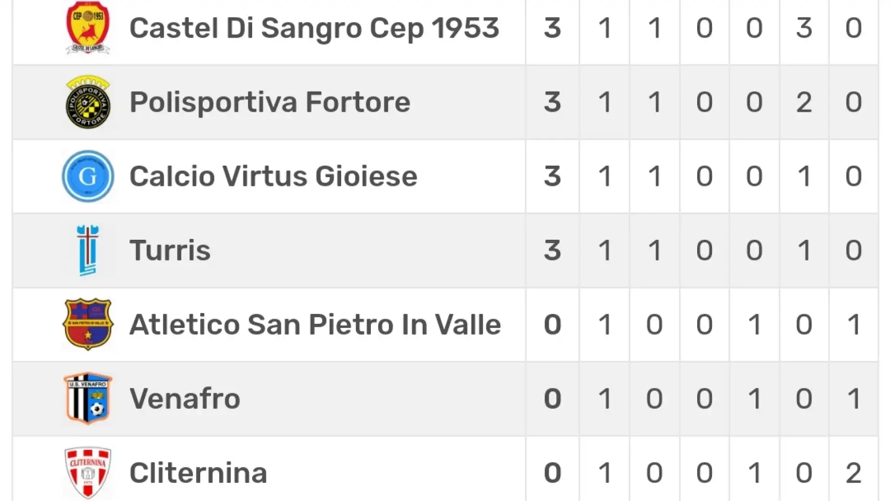Click Turris's points value 3
Screen dimensions: 890x501
553,250
